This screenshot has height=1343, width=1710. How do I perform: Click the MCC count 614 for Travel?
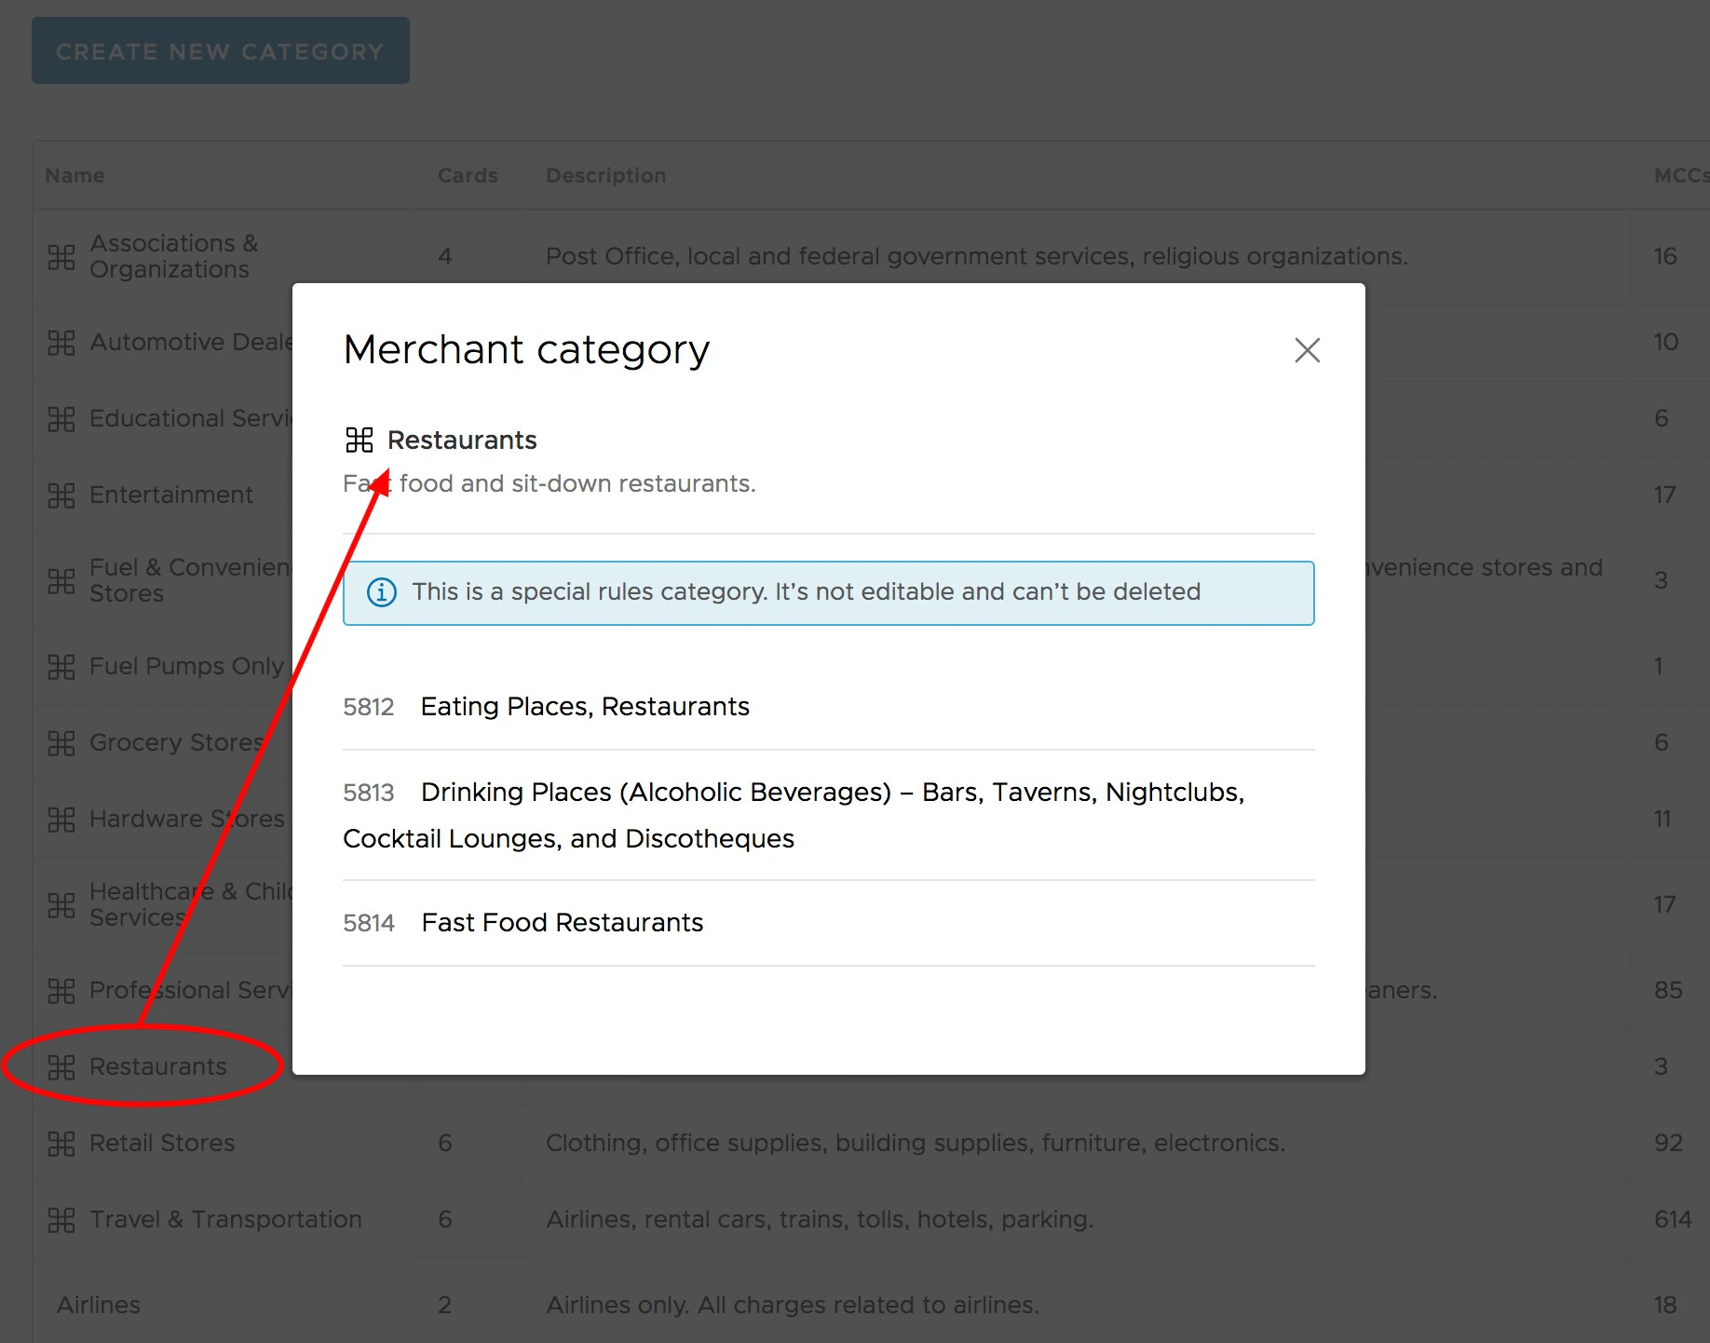[x=1673, y=1219]
